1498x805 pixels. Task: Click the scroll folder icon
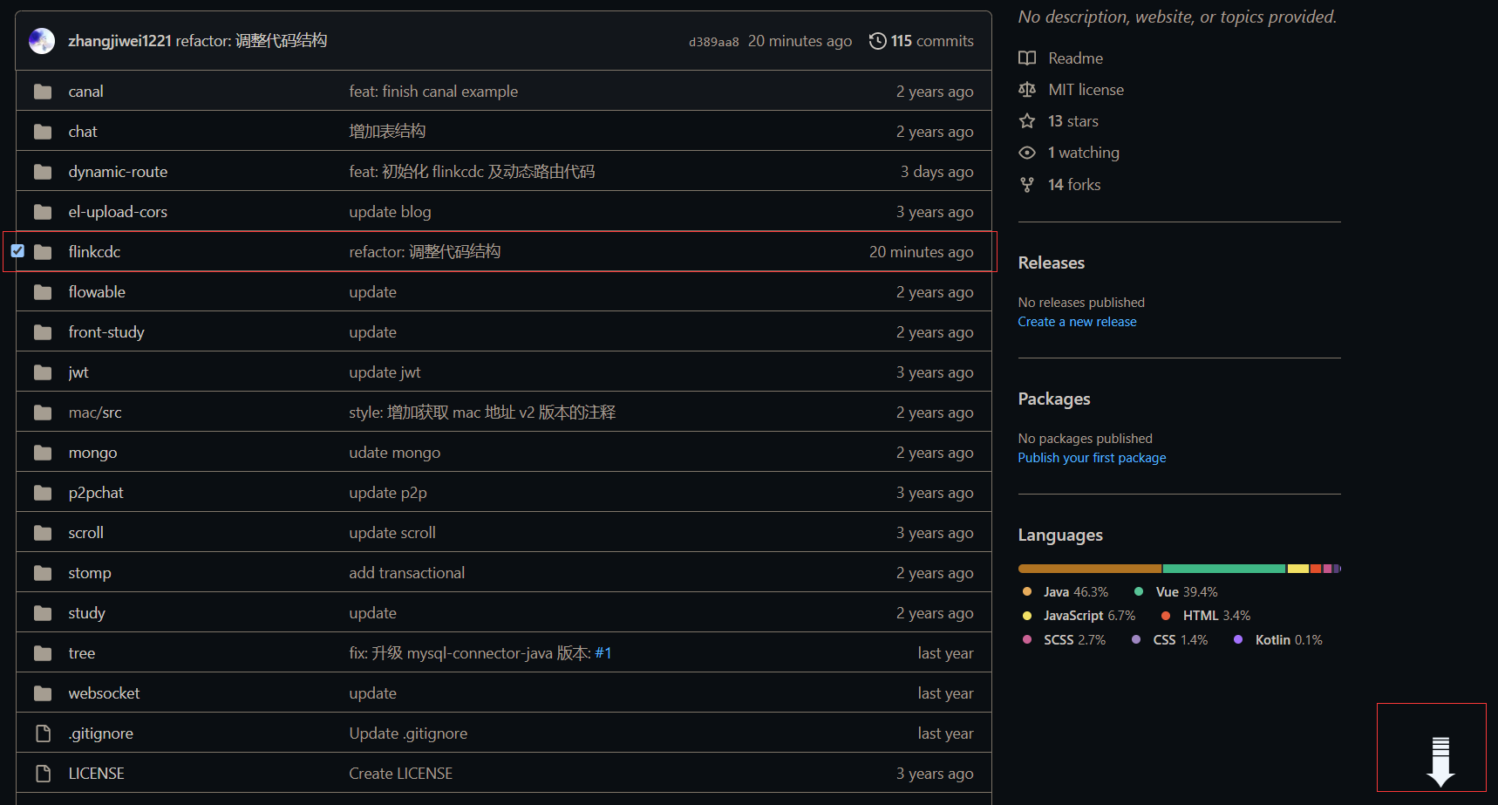(x=43, y=533)
